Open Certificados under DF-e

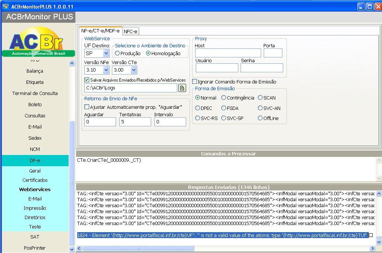tap(35, 180)
